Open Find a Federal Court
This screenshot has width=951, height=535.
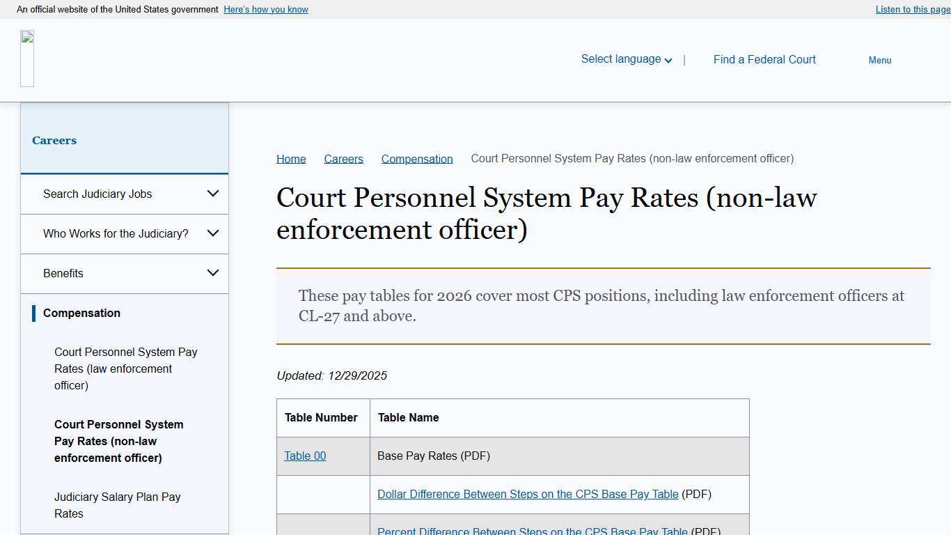click(x=764, y=59)
